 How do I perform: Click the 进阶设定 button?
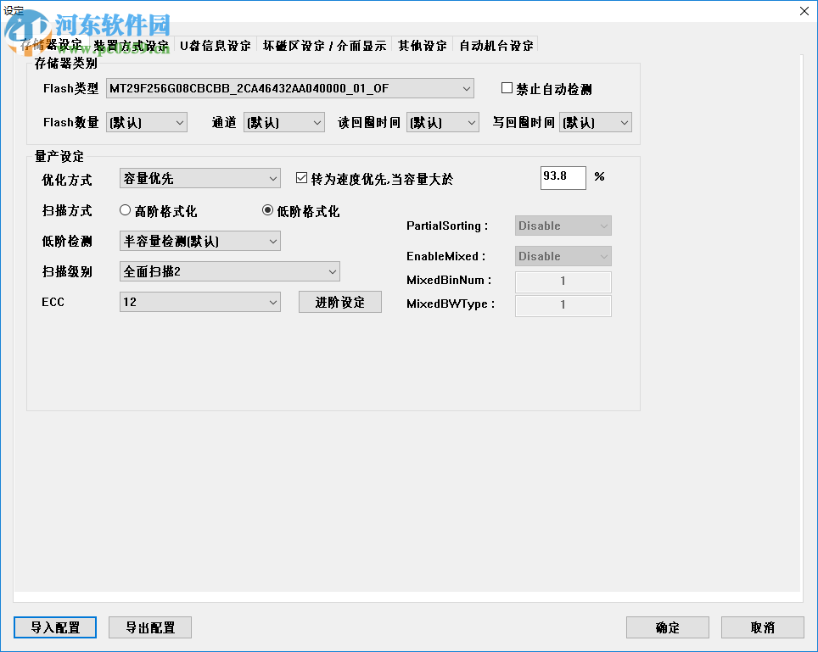tap(339, 301)
